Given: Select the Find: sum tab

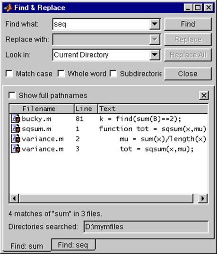Looking at the screenshot, I should click(27, 246).
